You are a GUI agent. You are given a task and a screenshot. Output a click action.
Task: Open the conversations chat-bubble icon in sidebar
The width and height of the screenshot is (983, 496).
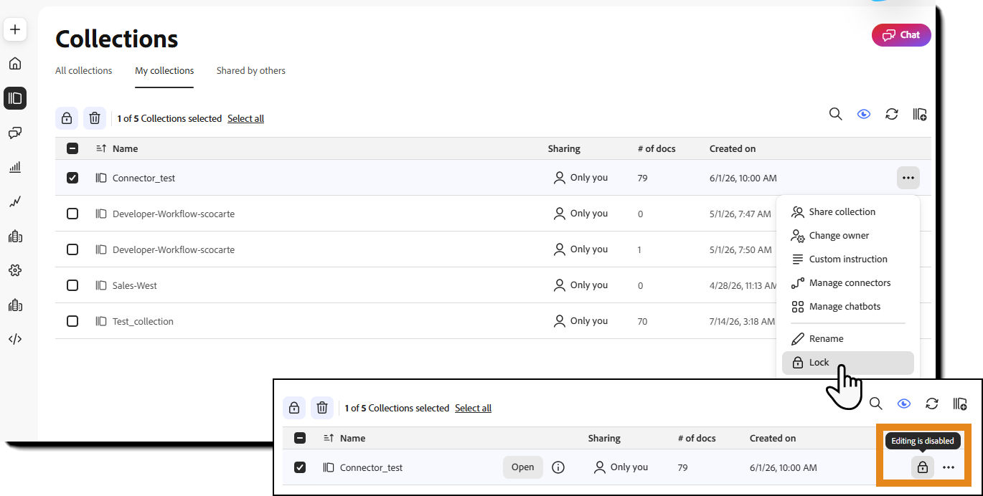15,133
